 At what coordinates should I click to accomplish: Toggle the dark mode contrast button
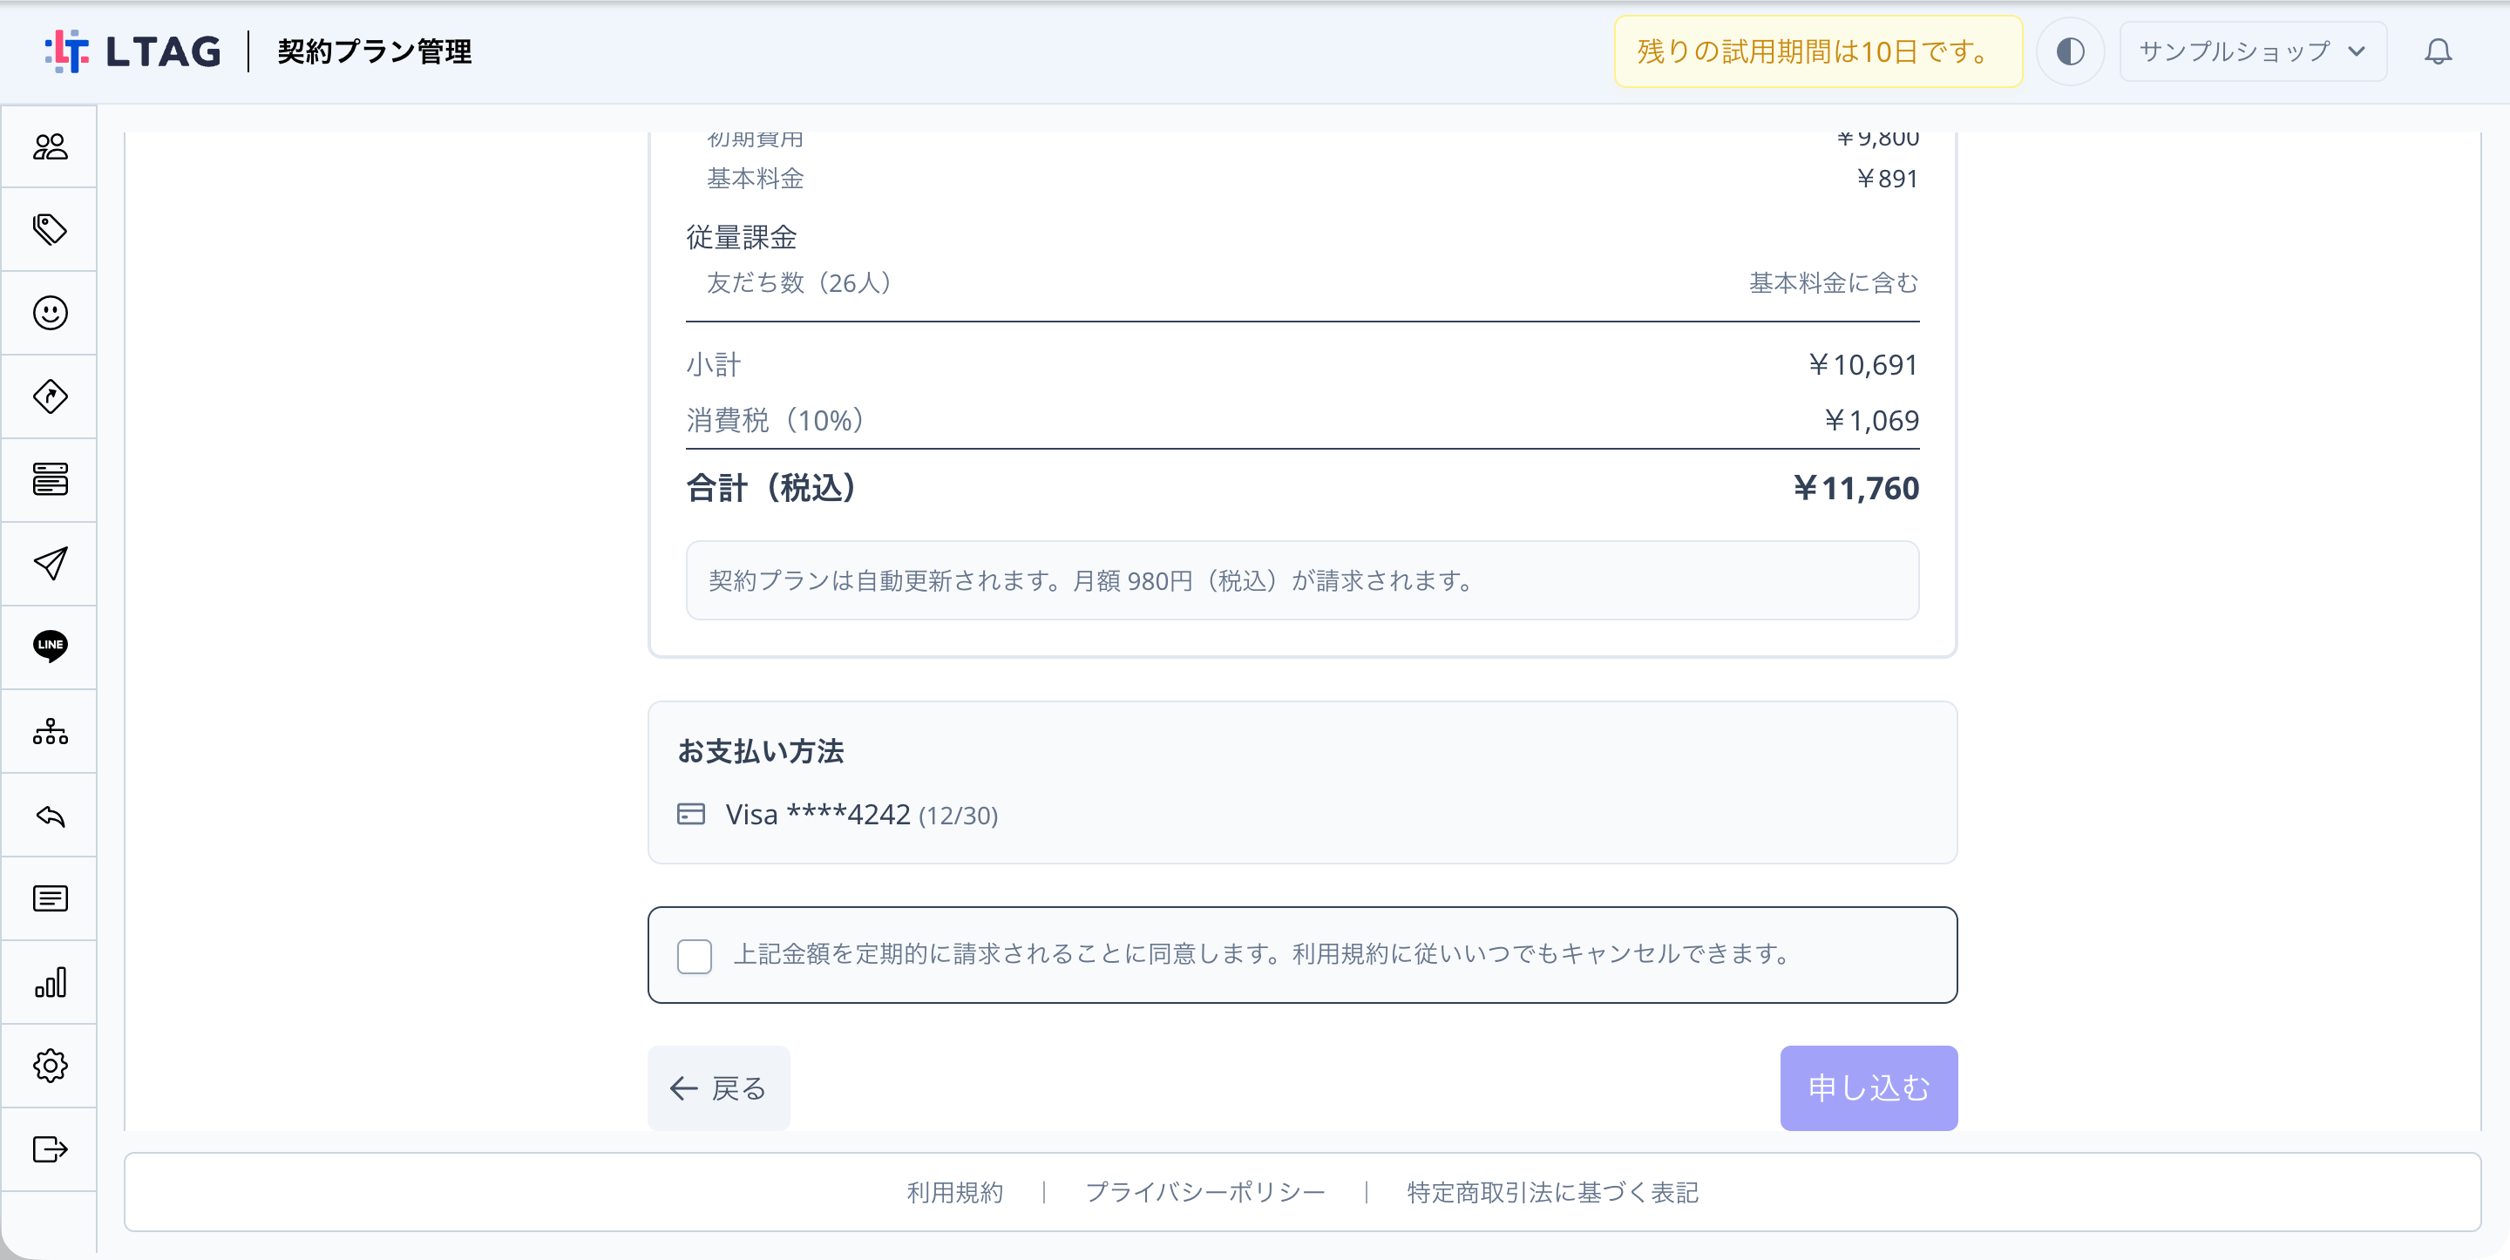[x=2071, y=51]
